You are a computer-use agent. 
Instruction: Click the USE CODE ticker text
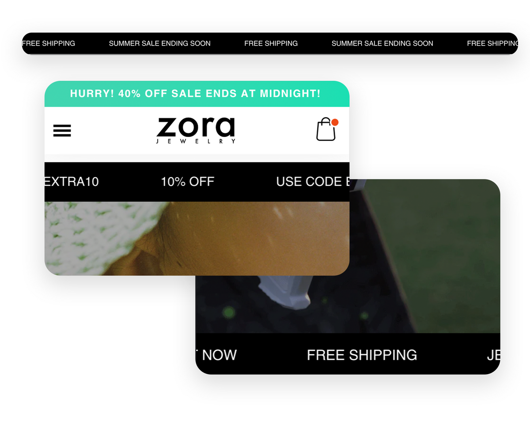pyautogui.click(x=309, y=182)
